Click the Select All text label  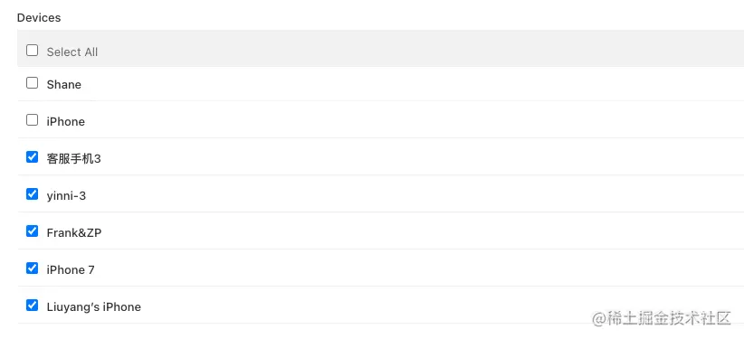tap(72, 52)
